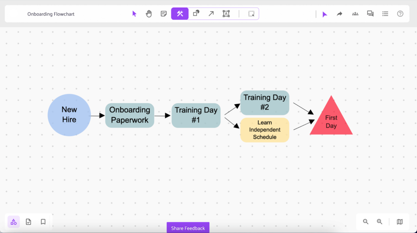Open the sticky note tool

point(163,14)
